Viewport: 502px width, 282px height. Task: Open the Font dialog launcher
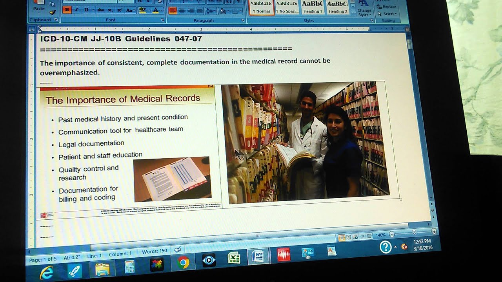(x=162, y=20)
